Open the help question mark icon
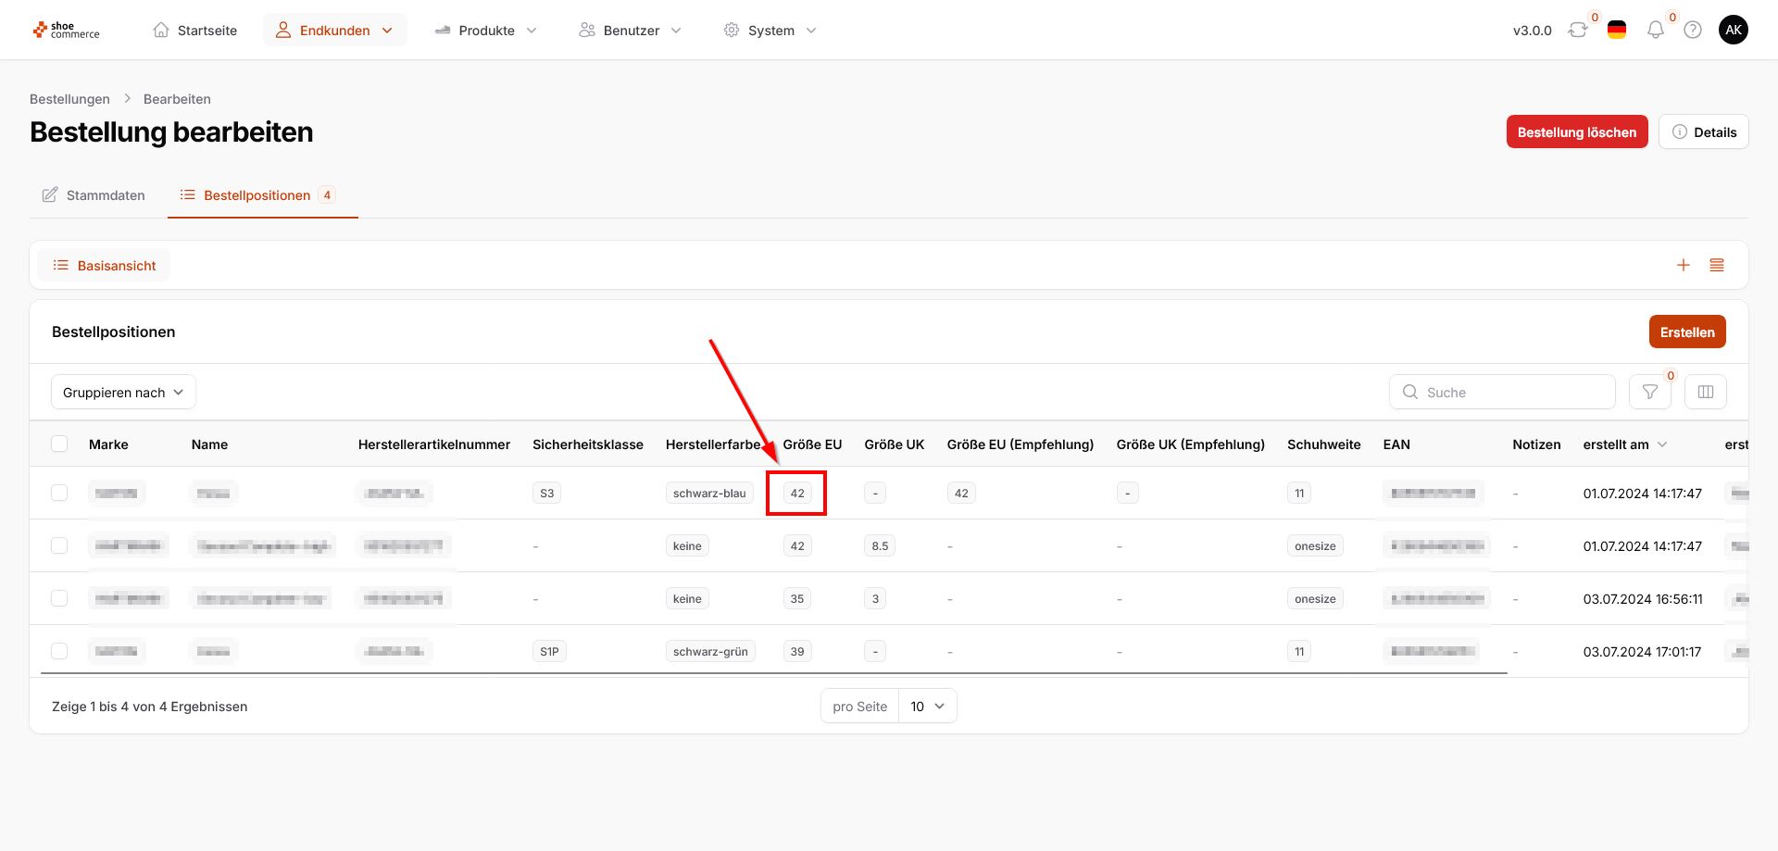This screenshot has width=1778, height=851. tap(1693, 31)
